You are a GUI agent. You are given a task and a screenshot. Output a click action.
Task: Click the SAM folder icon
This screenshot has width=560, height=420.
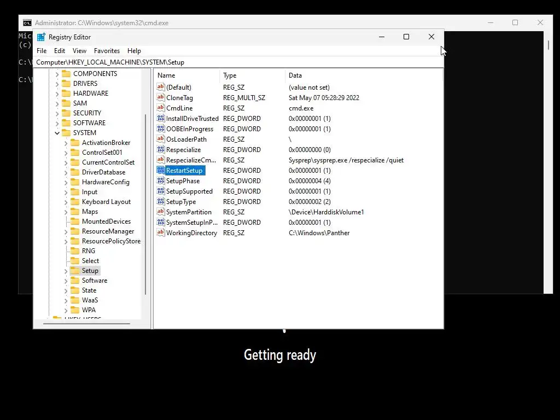(66, 103)
